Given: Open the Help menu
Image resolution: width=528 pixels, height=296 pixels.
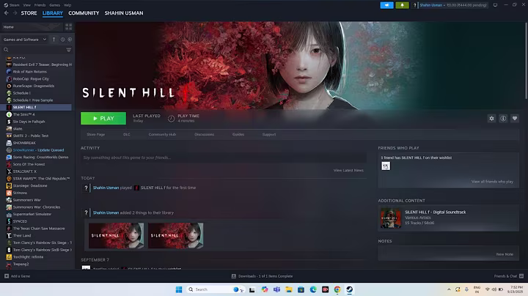Looking at the screenshot, I should point(67,5).
